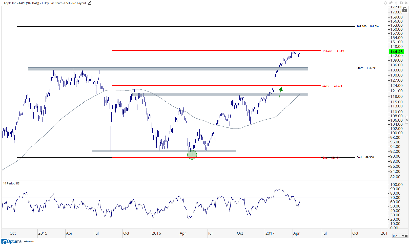410x245 pixels.
Task: Select the black 162.100 161.8% extension label
Action: (x=367, y=26)
